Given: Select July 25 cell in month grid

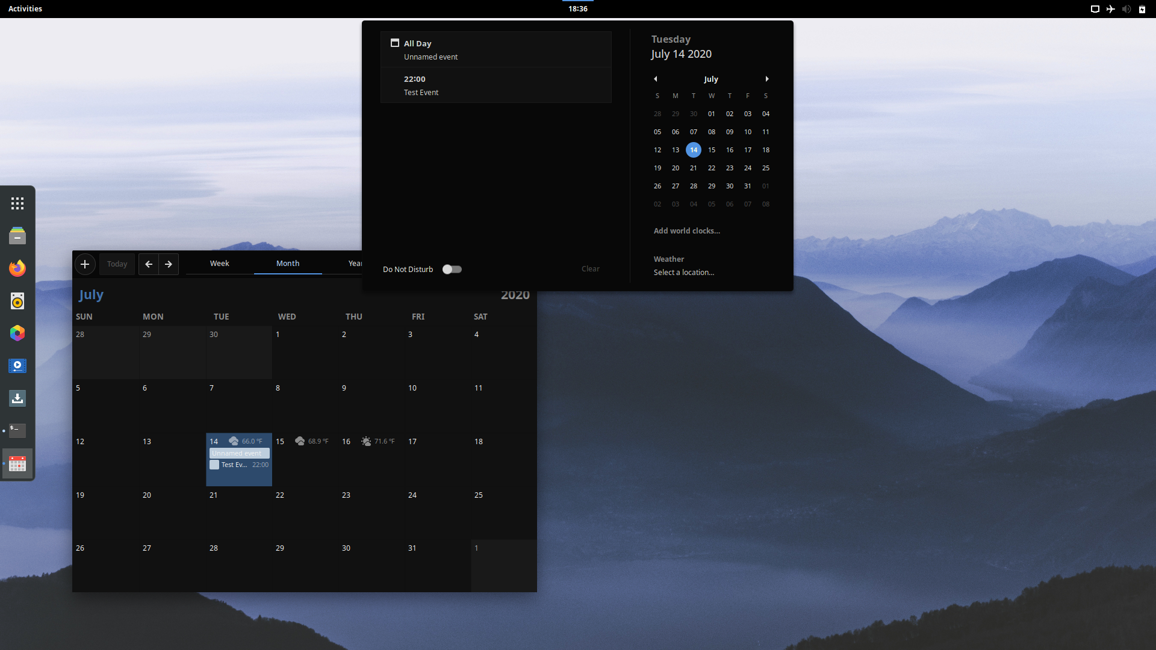Looking at the screenshot, I should (504, 513).
